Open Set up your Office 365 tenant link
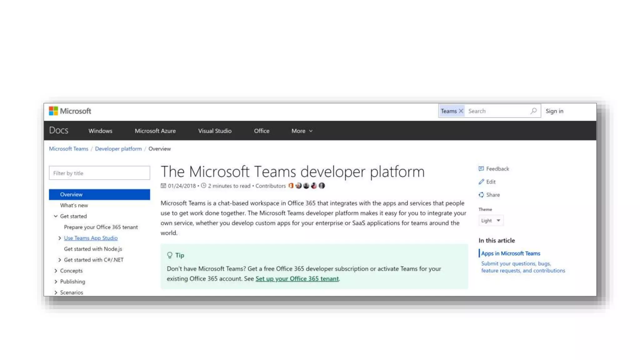The image size is (640, 360). click(x=297, y=279)
